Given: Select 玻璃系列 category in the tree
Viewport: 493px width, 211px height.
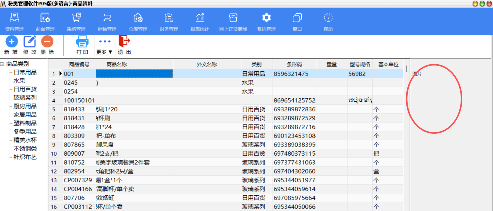Looking at the screenshot, I should (x=25, y=98).
